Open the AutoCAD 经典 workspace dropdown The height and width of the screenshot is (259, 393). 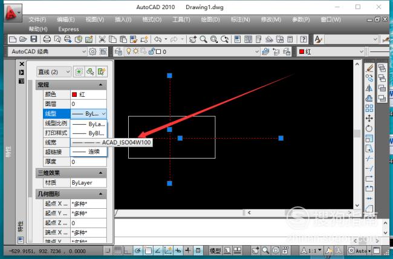[84, 51]
